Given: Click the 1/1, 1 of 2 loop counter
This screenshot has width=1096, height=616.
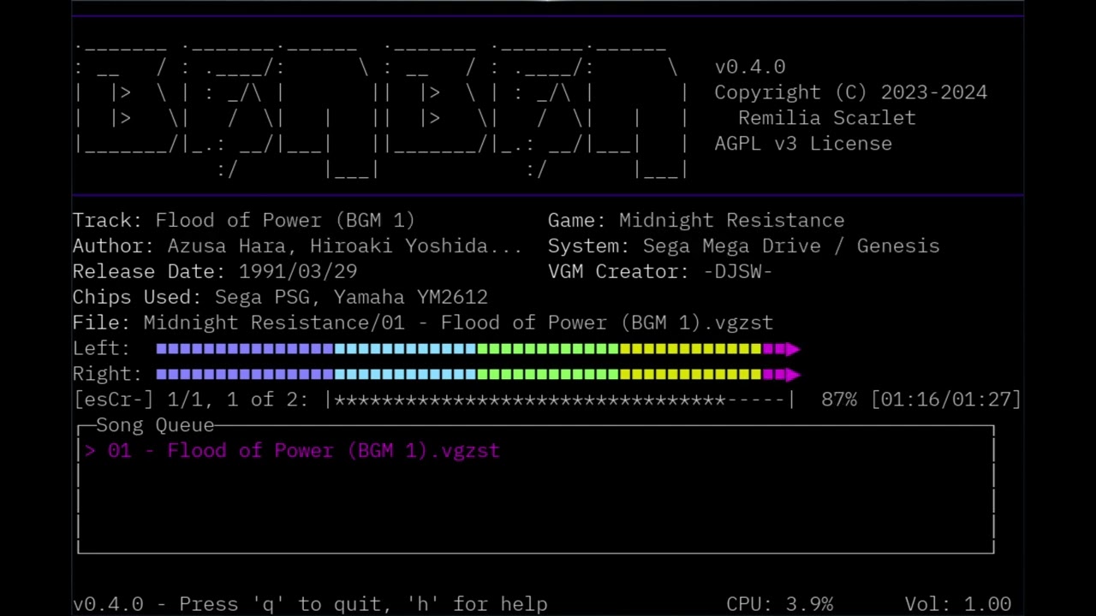Looking at the screenshot, I should [x=238, y=400].
